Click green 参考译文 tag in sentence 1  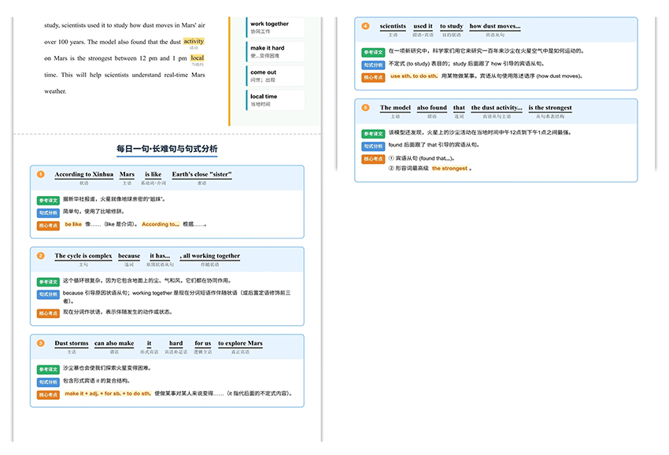[x=48, y=200]
